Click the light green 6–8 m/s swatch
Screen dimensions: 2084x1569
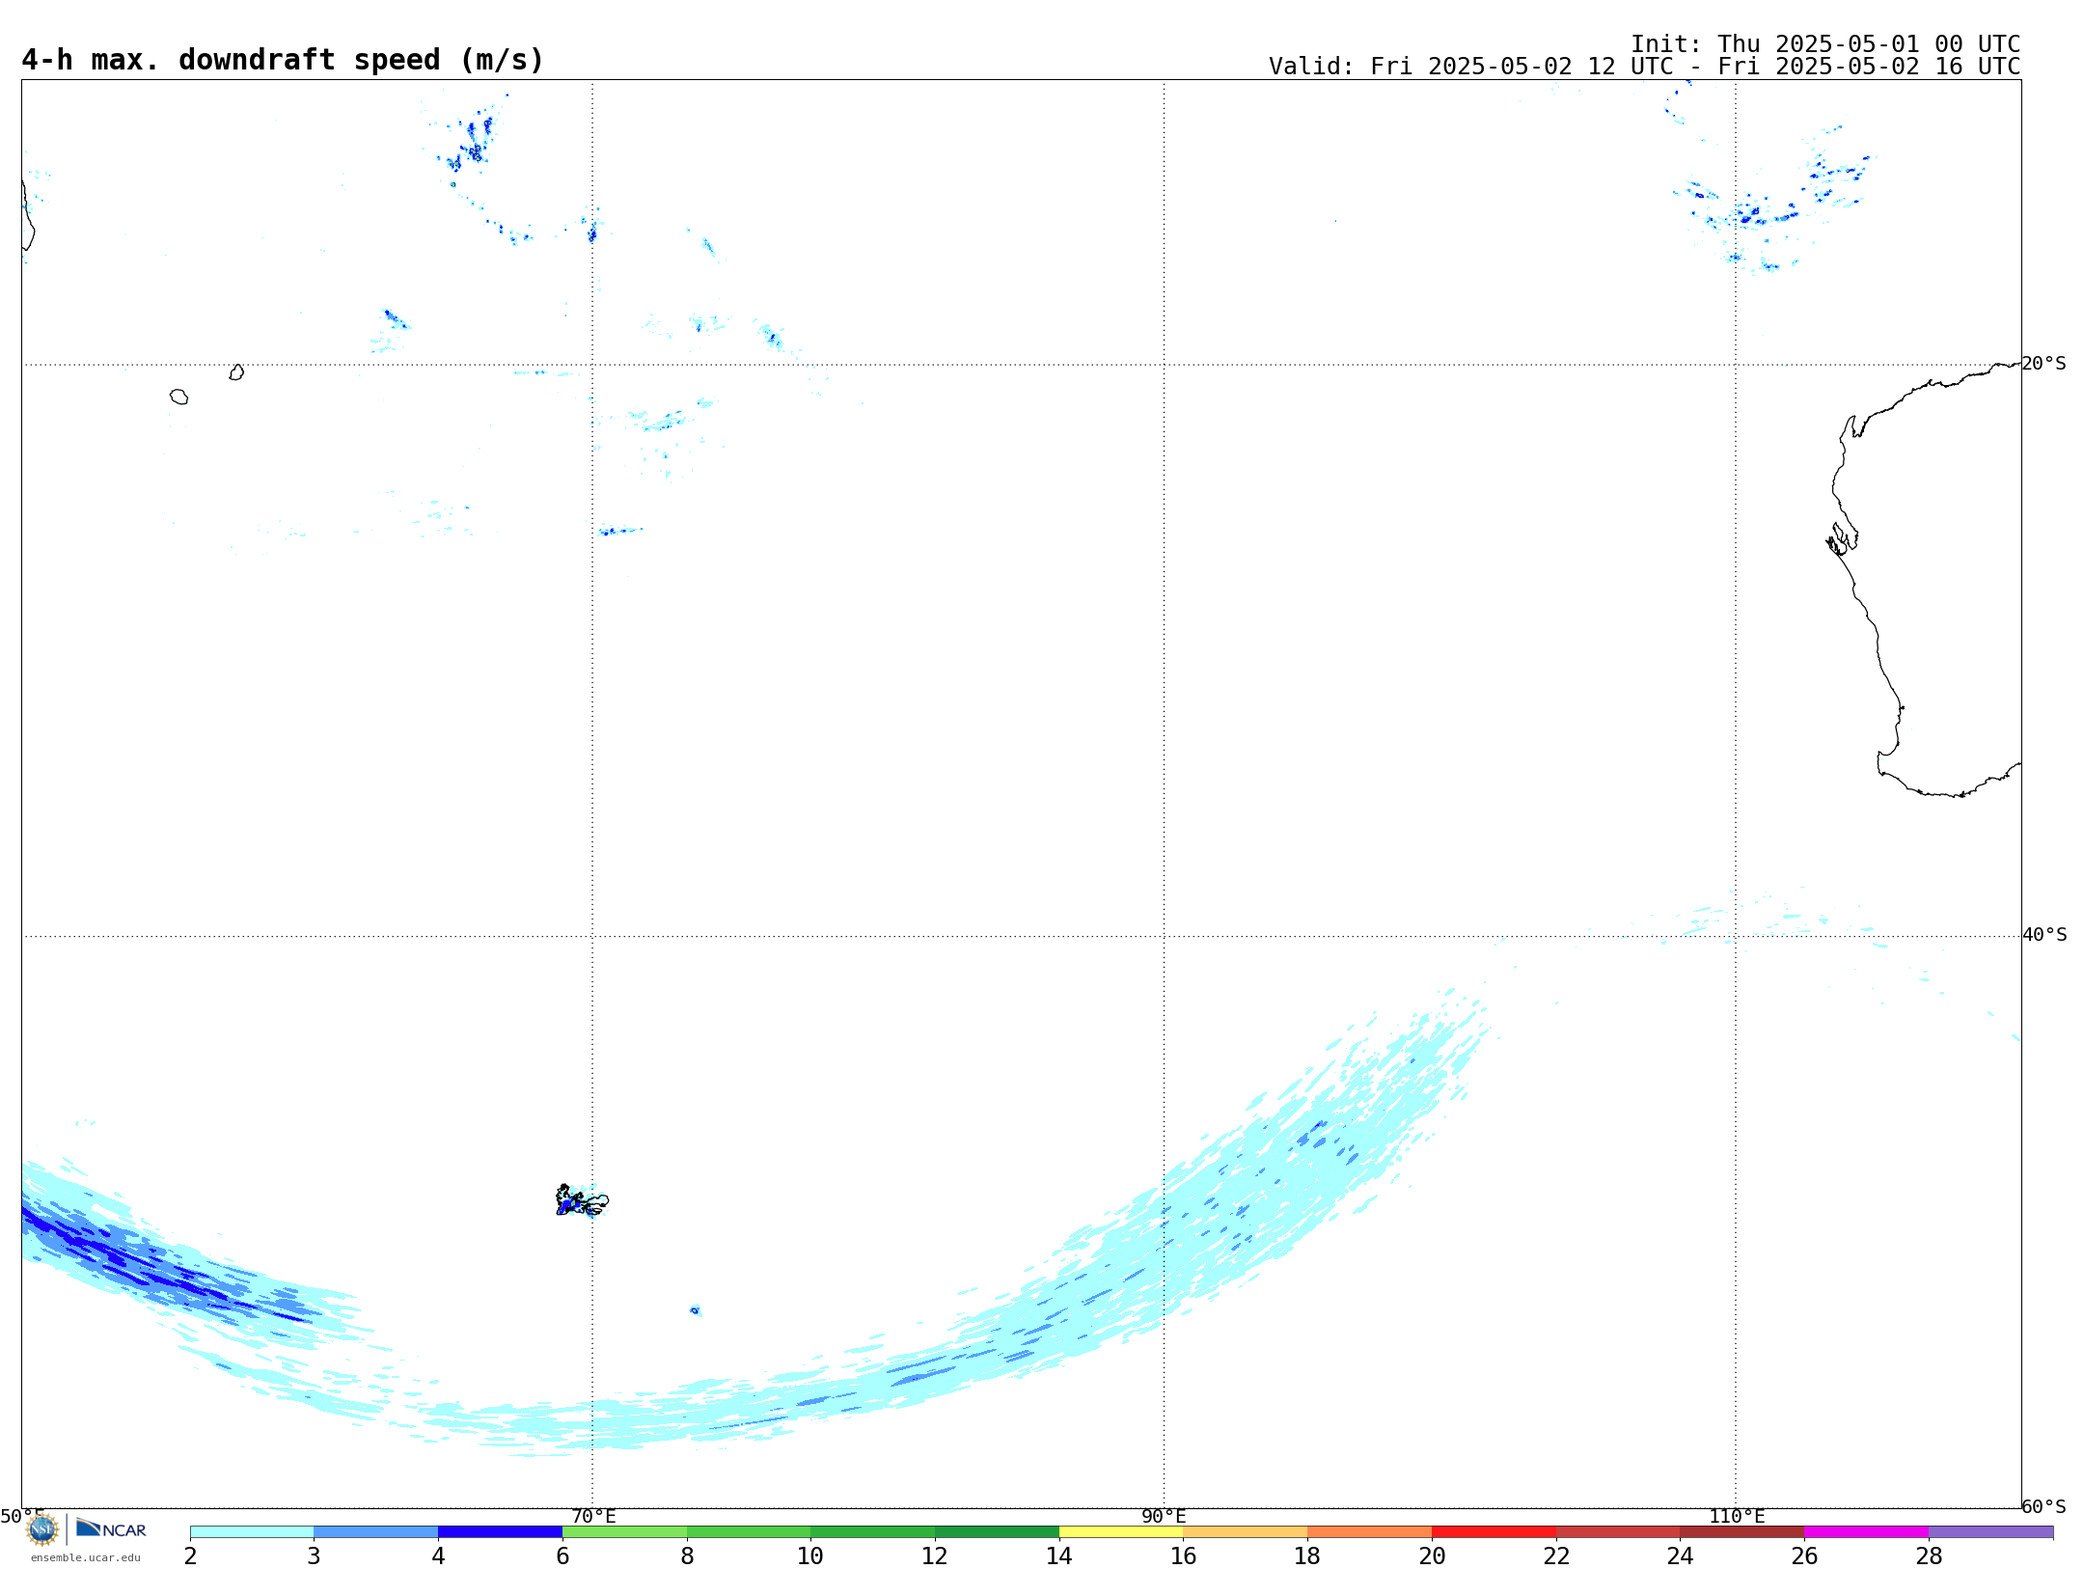625,1532
